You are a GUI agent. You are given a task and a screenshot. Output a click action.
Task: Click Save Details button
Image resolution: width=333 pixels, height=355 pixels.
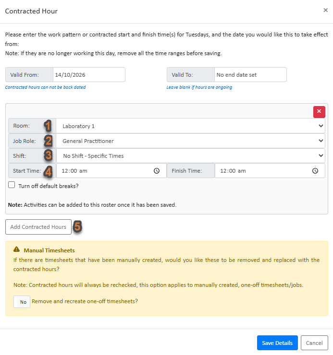click(277, 343)
